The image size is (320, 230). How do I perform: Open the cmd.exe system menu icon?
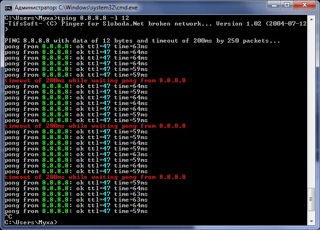pyautogui.click(x=9, y=8)
